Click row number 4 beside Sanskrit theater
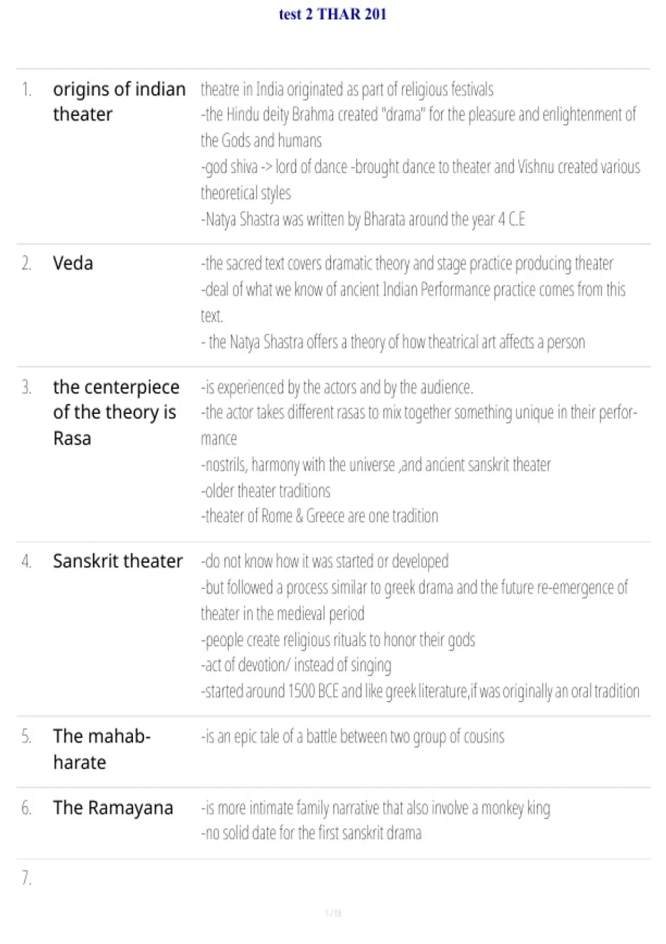Screen dimensions: 666x944 pyautogui.click(x=26, y=561)
